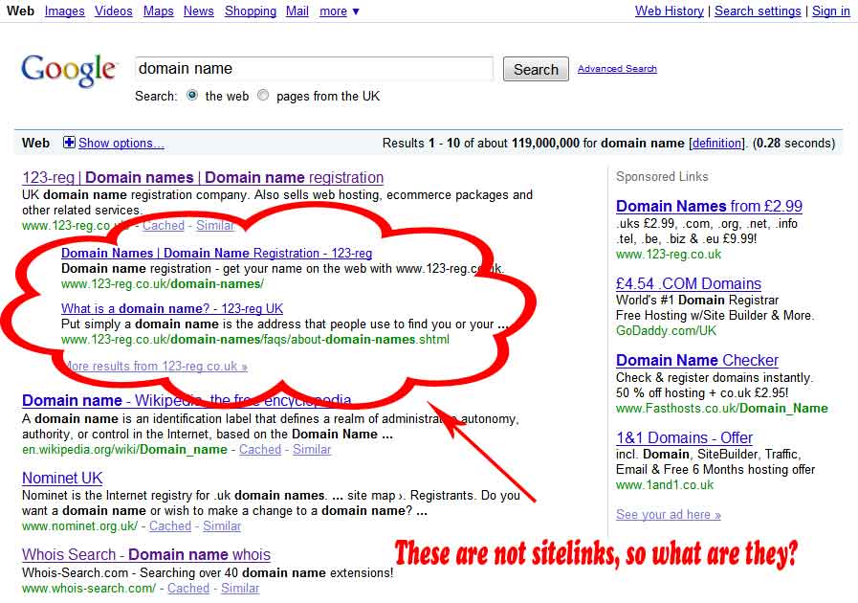Click the 'Sponsored Links' heading
This screenshot has height=603, width=858.
(x=662, y=176)
